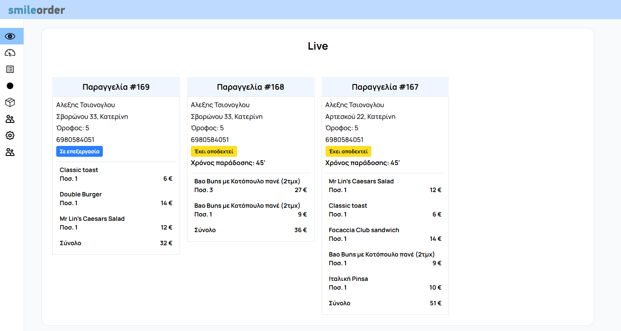Click the phone number in order #169
The height and width of the screenshot is (331, 621).
pos(75,140)
